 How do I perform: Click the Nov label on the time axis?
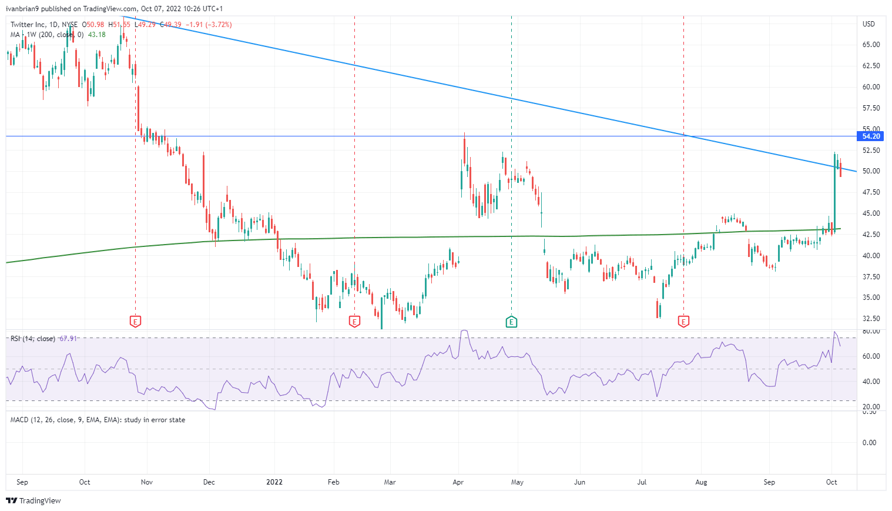click(147, 482)
